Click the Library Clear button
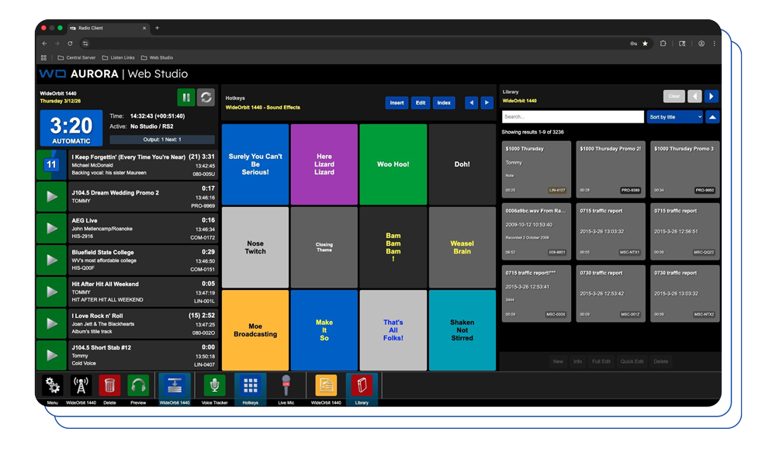Image resolution: width=776 pixels, height=452 pixels. click(674, 96)
